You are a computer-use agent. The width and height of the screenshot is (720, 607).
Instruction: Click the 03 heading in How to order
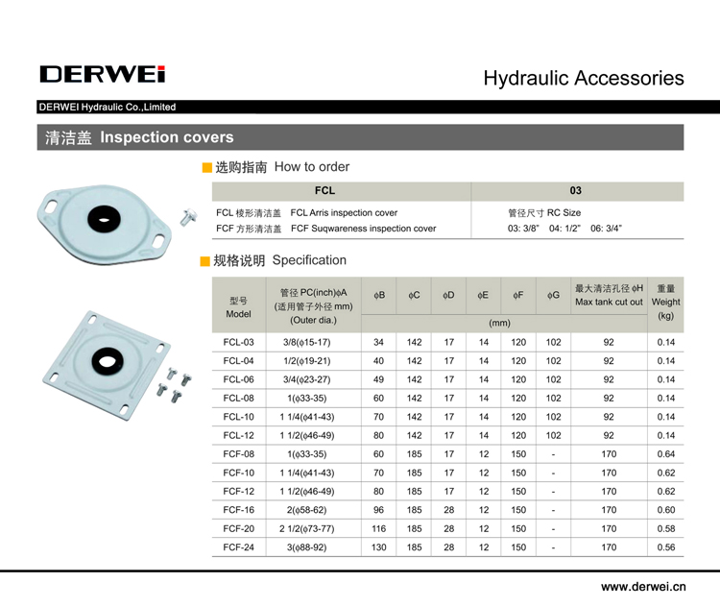[575, 190]
